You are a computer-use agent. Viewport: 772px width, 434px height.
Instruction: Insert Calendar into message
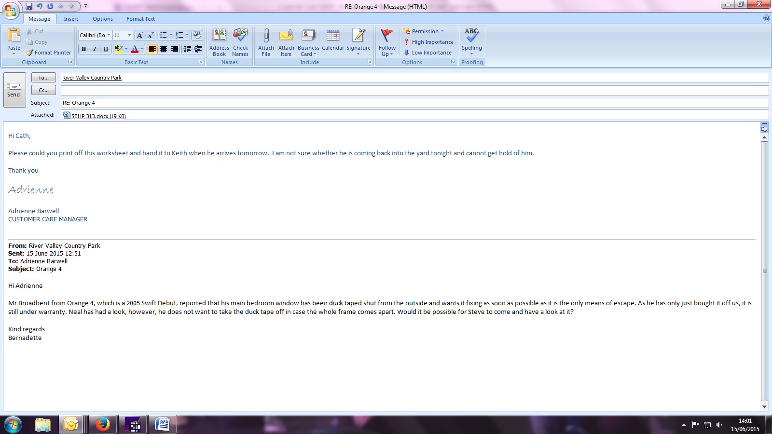click(x=333, y=40)
